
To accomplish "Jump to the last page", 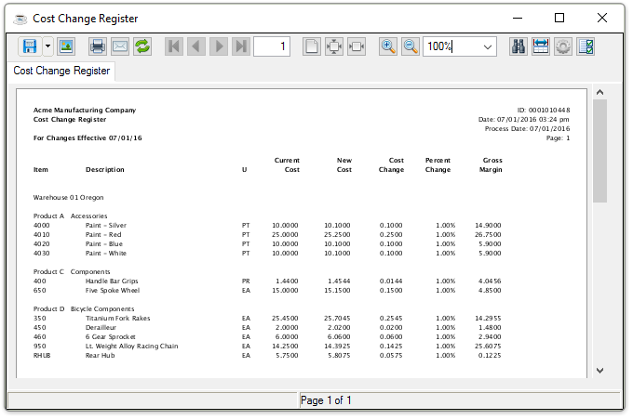I will [241, 46].
